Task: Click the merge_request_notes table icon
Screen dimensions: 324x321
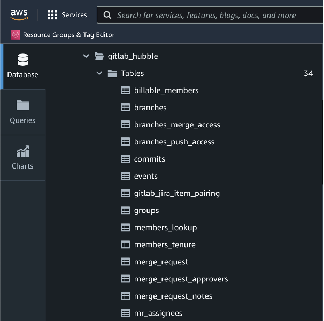Action: [x=126, y=296]
